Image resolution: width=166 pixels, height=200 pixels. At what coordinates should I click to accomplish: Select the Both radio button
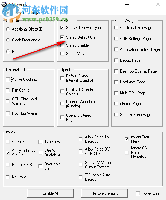[8, 52]
